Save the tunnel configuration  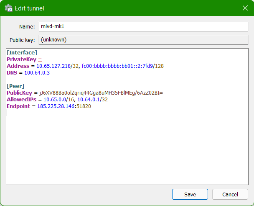tap(190, 194)
